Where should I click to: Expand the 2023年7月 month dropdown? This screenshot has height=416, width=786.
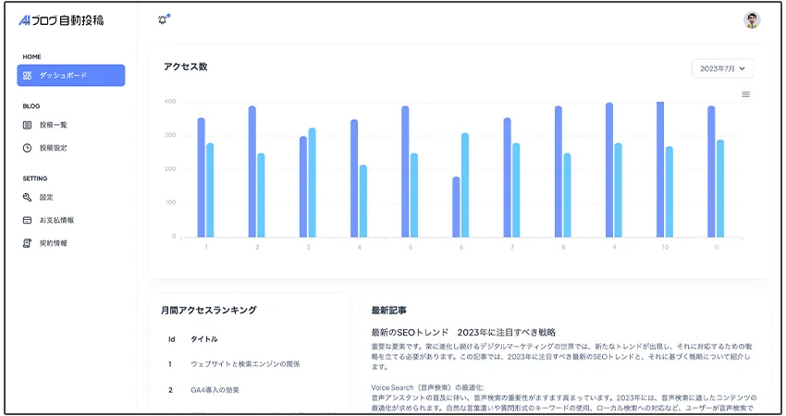pyautogui.click(x=722, y=68)
